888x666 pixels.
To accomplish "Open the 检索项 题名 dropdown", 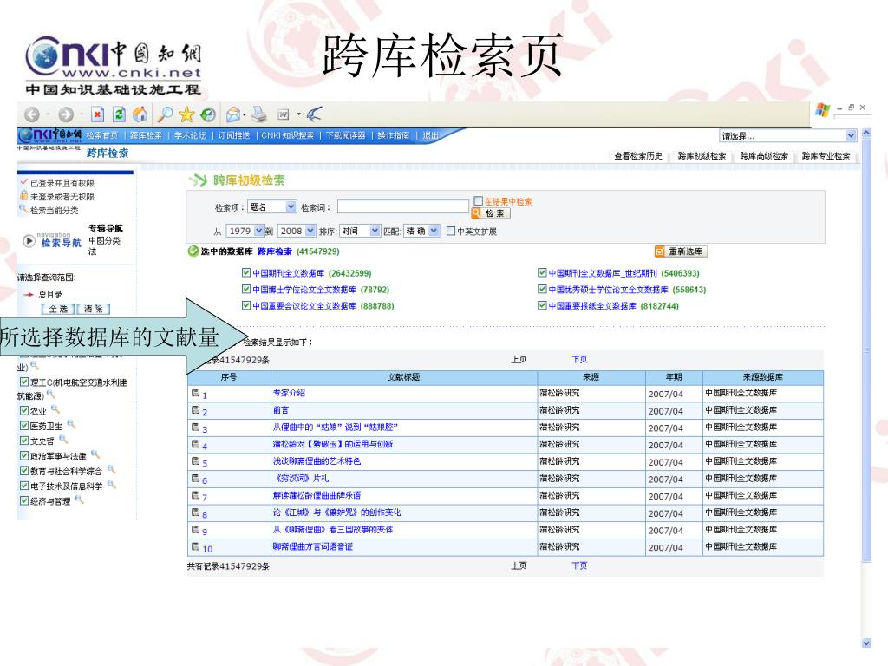I will click(x=291, y=206).
